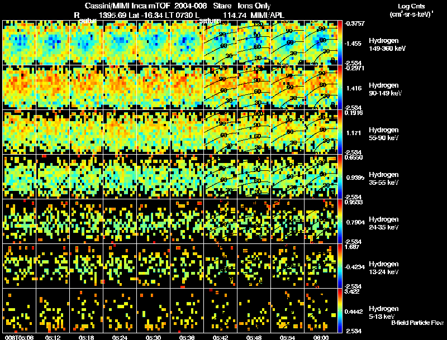Open the 5-13 keV image panel at 05:54
The image size is (447, 340).
click(287, 311)
